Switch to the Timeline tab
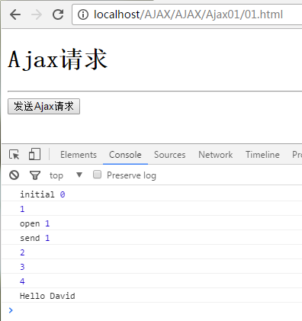 tap(262, 155)
